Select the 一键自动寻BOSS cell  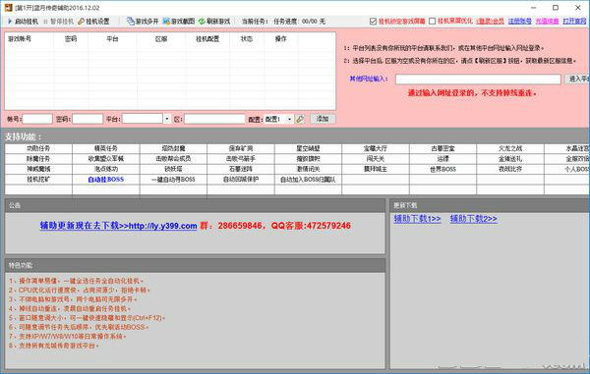pyautogui.click(x=173, y=180)
